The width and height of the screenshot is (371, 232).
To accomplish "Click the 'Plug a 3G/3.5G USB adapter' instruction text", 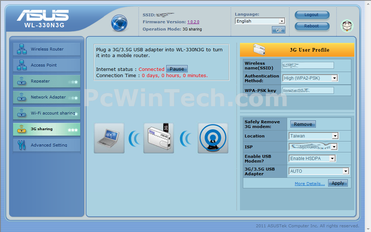I will pos(159,53).
